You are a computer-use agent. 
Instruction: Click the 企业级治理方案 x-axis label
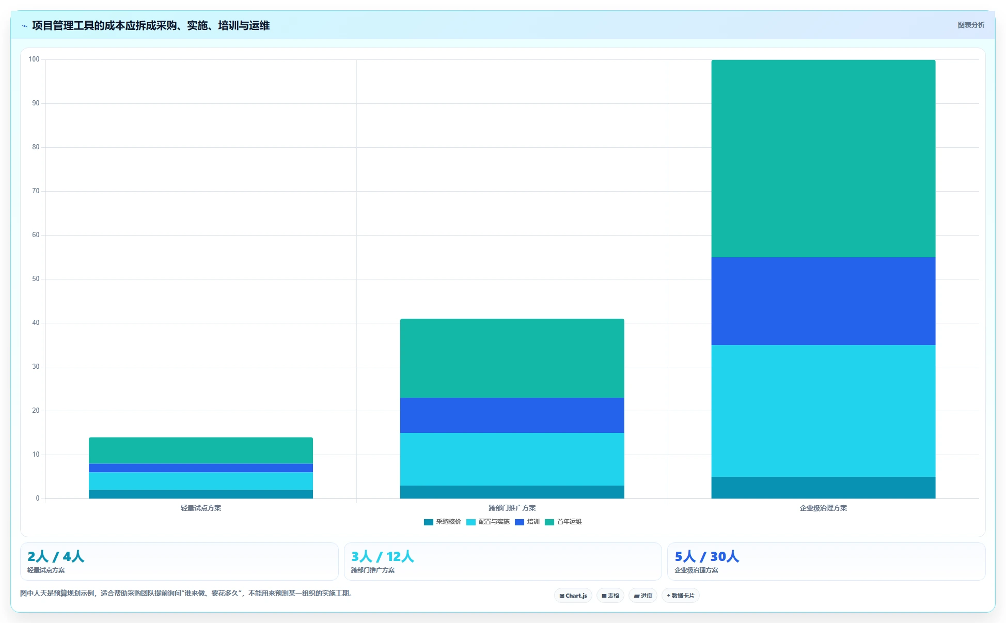(823, 508)
